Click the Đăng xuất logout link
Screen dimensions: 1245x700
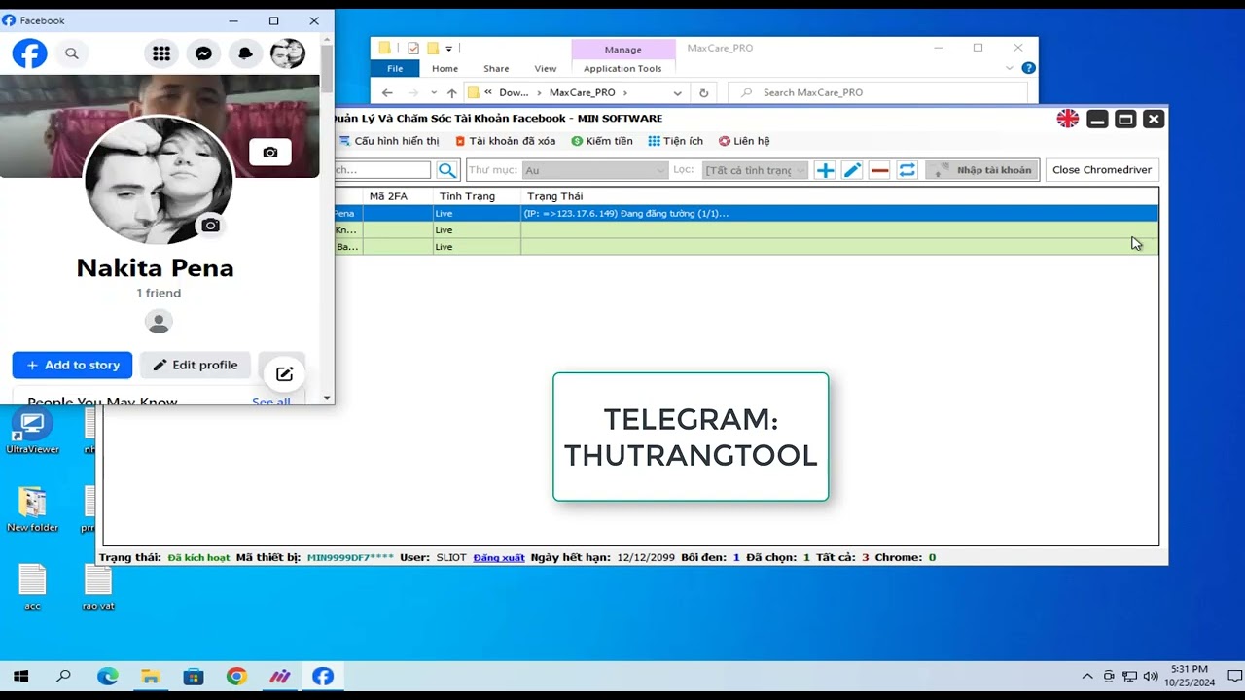499,558
